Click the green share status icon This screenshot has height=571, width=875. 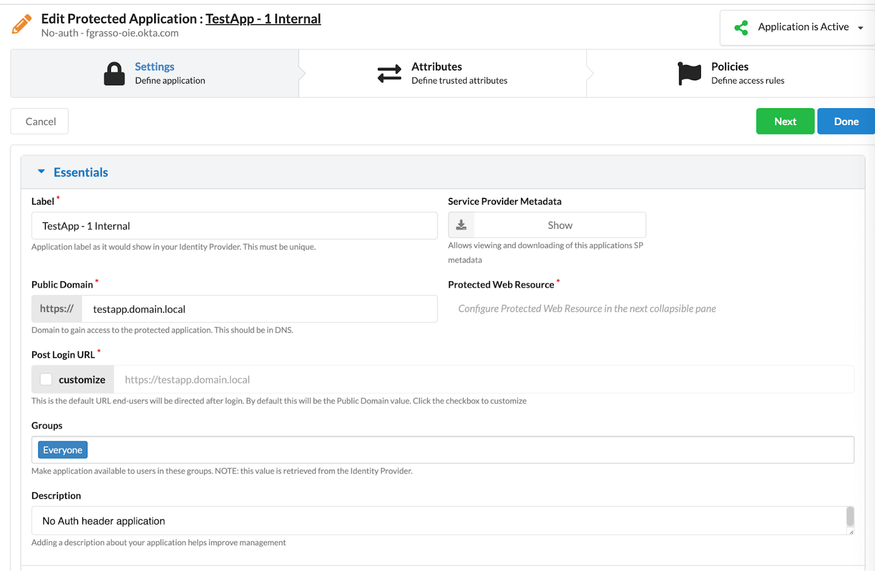pyautogui.click(x=741, y=27)
